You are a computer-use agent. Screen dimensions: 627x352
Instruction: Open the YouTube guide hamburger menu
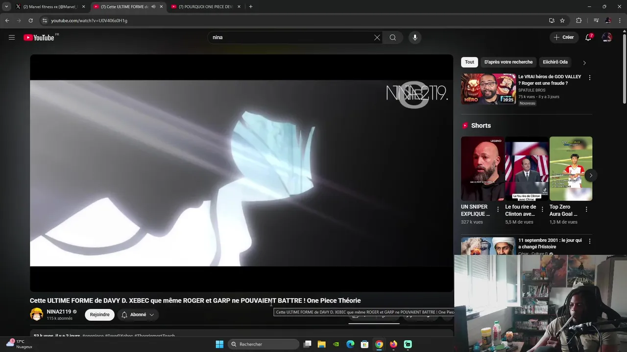click(12, 37)
